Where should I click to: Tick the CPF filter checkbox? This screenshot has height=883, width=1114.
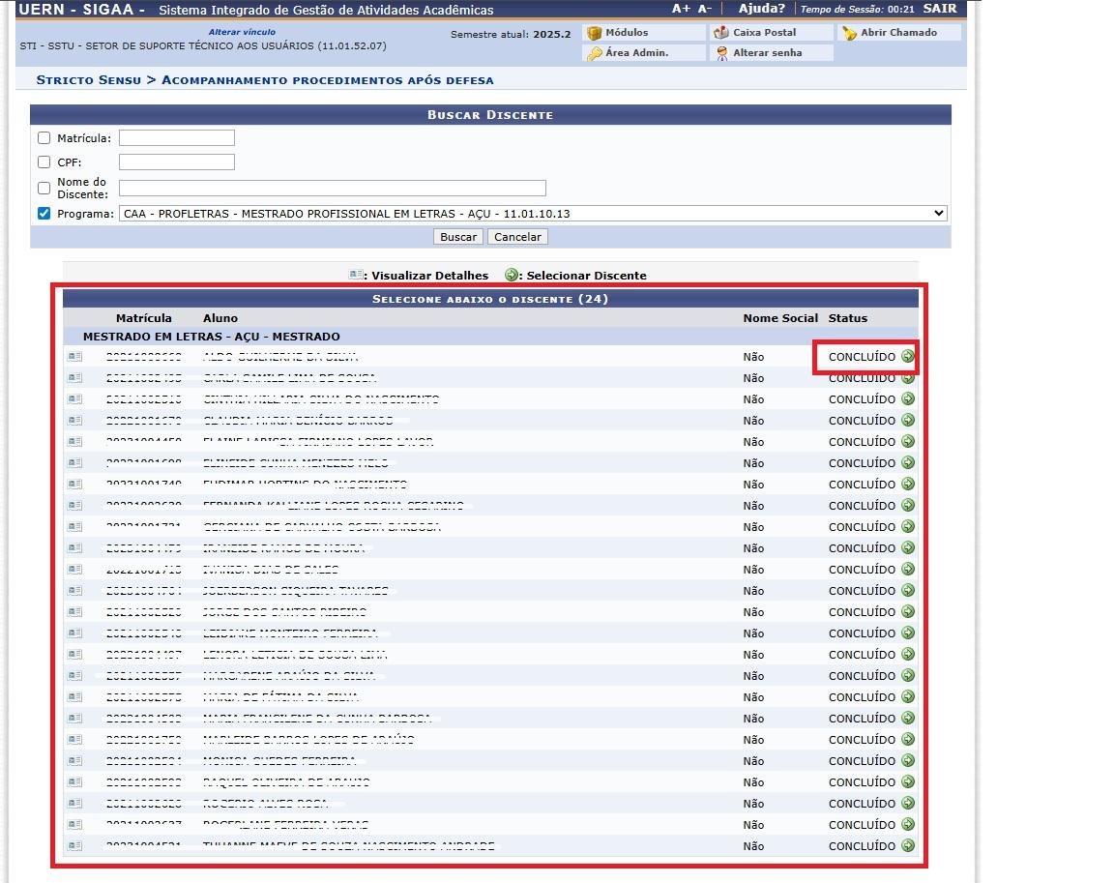44,162
